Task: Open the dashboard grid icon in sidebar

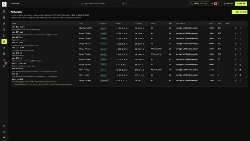Action: pos(4,11)
